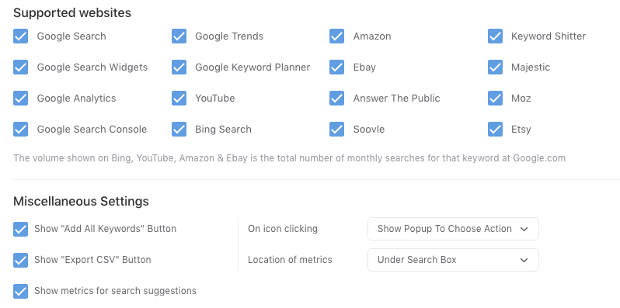The width and height of the screenshot is (620, 308).
Task: Uncheck Show "Export CSV" Button option
Action: coord(20,260)
